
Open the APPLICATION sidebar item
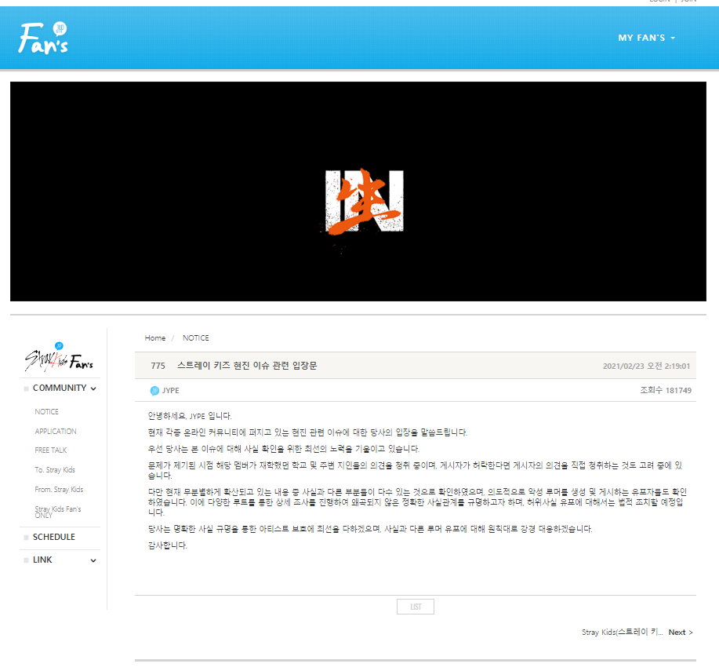click(x=56, y=432)
